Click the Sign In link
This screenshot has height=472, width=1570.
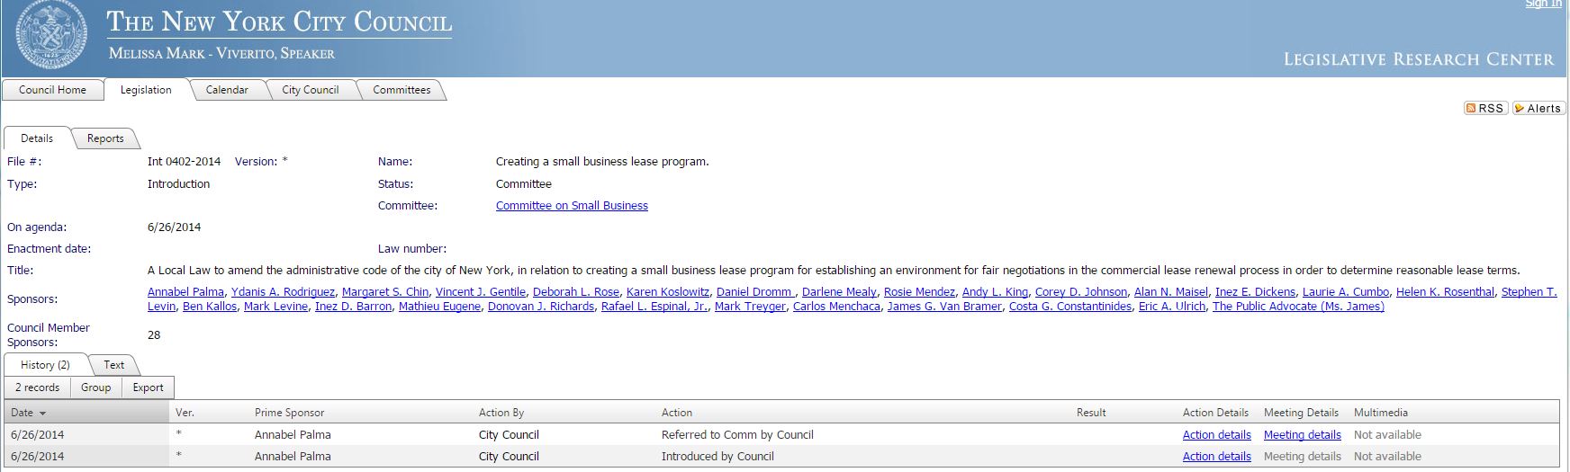pyautogui.click(x=1543, y=4)
